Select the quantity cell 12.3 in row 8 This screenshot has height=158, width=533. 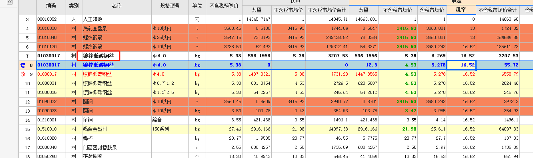tap(364, 65)
